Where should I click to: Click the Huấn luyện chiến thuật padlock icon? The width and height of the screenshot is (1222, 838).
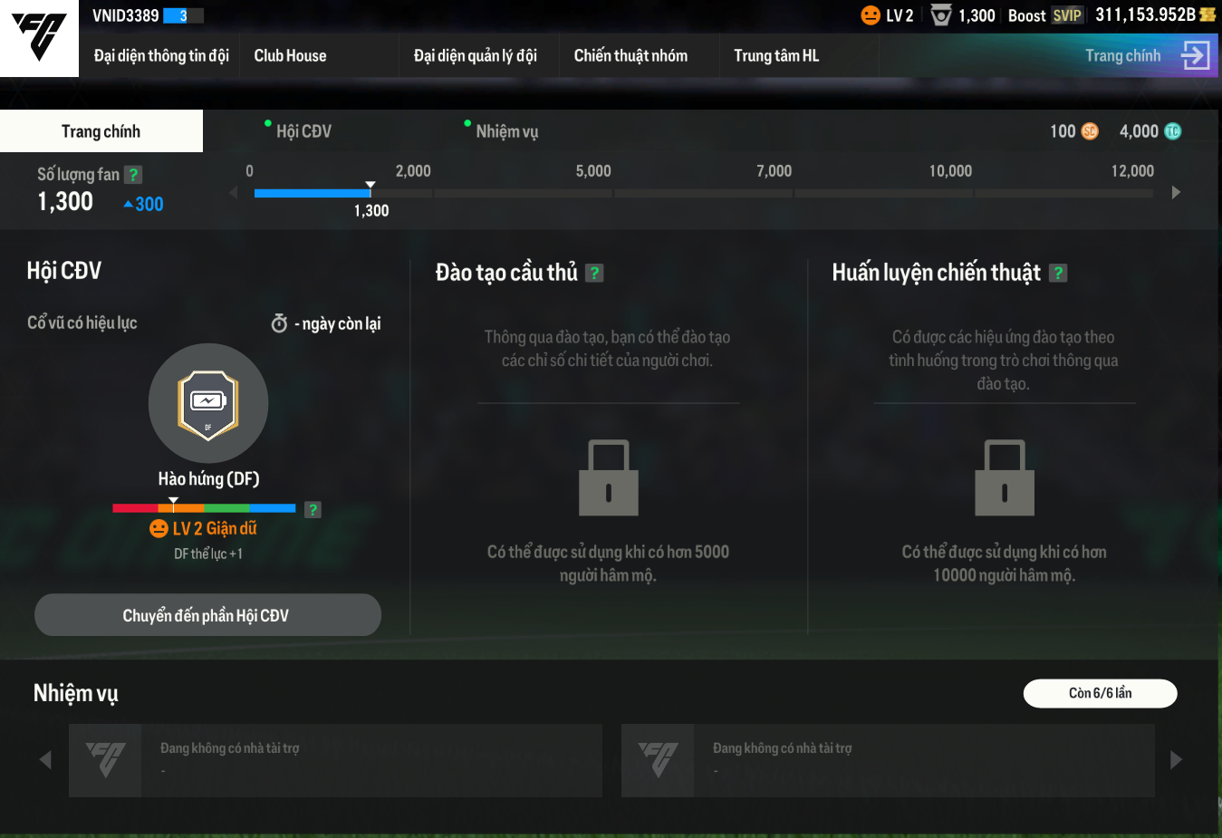(x=1004, y=478)
